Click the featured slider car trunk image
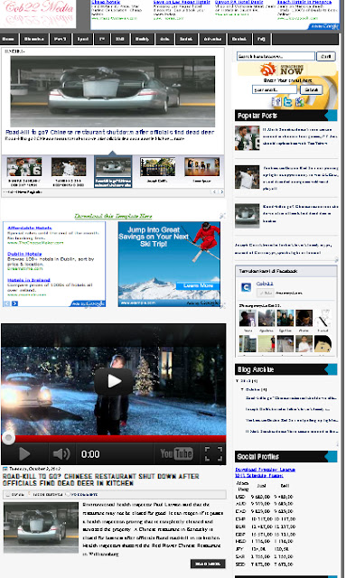 113,91
